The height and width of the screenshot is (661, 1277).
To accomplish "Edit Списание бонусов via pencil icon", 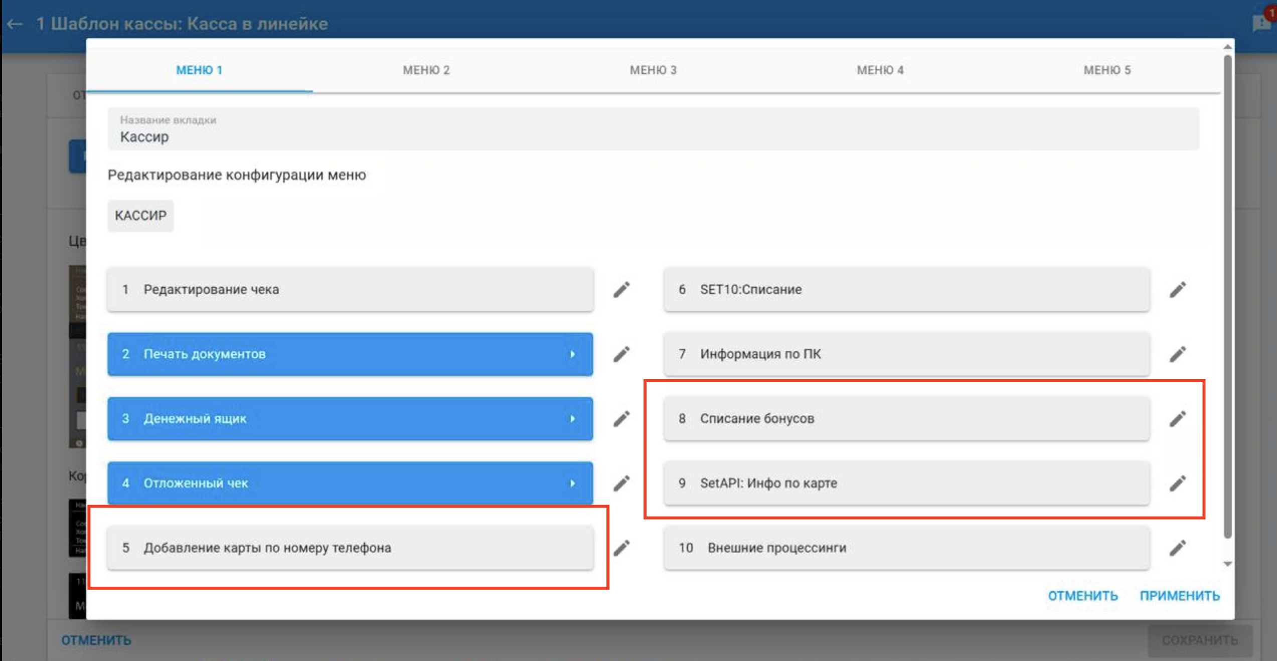I will click(1178, 419).
